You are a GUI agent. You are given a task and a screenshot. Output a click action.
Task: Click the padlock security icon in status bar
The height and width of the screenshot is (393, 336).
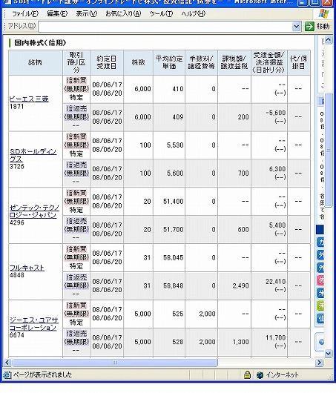point(247,374)
